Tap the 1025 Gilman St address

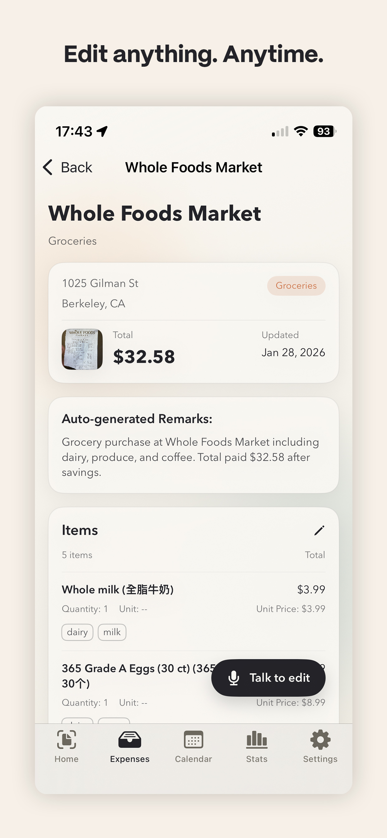point(100,283)
